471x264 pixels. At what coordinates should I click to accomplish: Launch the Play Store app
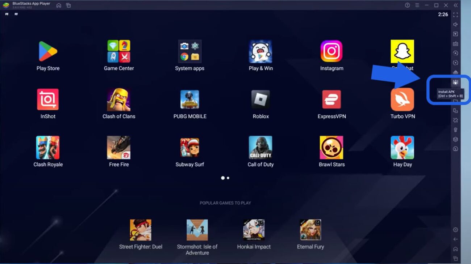pos(48,52)
